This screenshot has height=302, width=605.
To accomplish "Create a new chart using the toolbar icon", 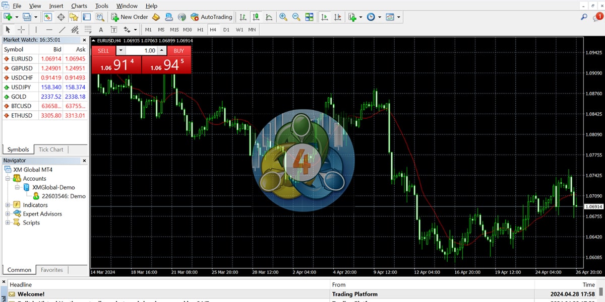I will 8,17.
